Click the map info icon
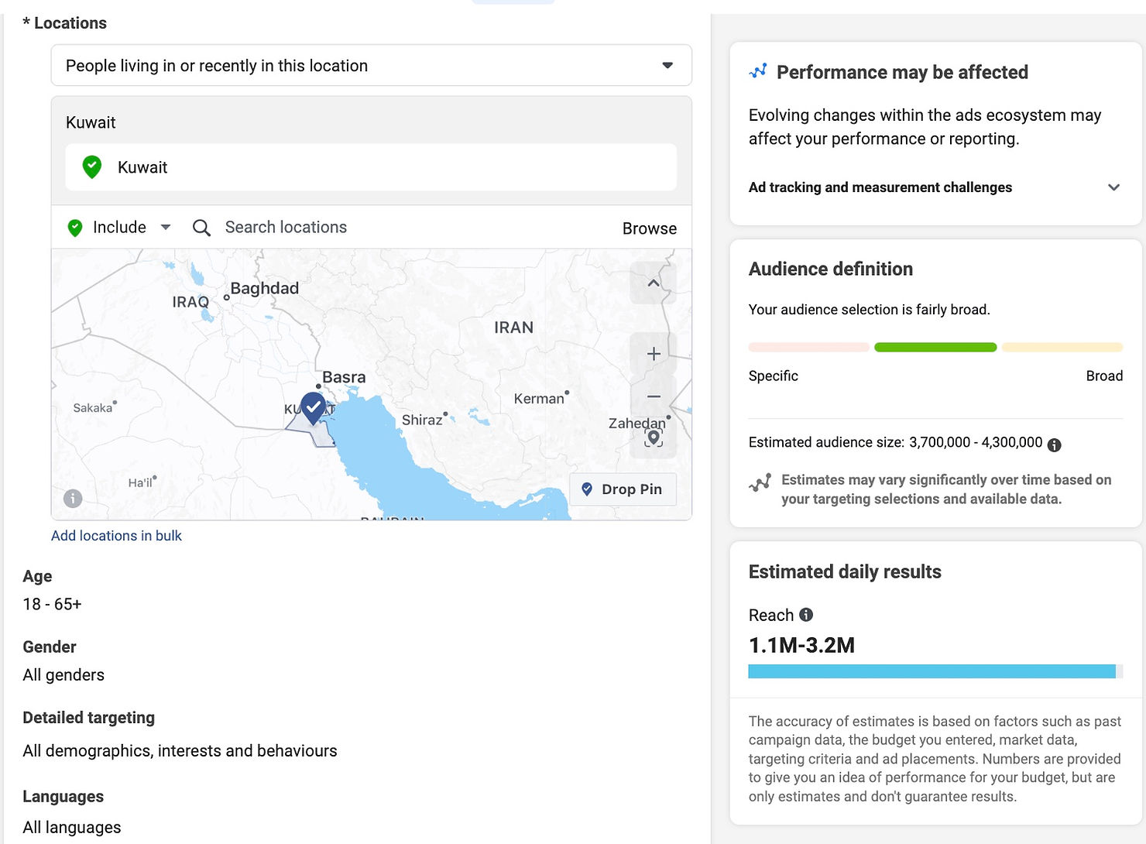 point(73,499)
